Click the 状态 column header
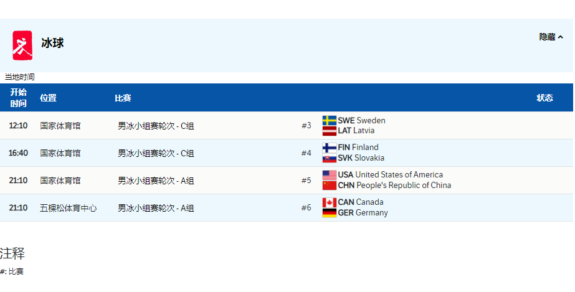This screenshot has width=575, height=292. pos(544,98)
